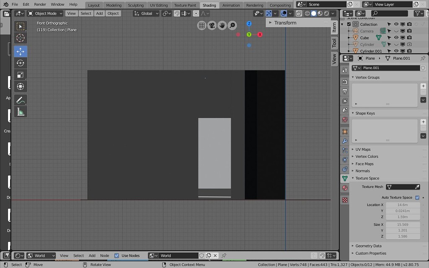Click the X axis gizmo handle

[x=260, y=34]
